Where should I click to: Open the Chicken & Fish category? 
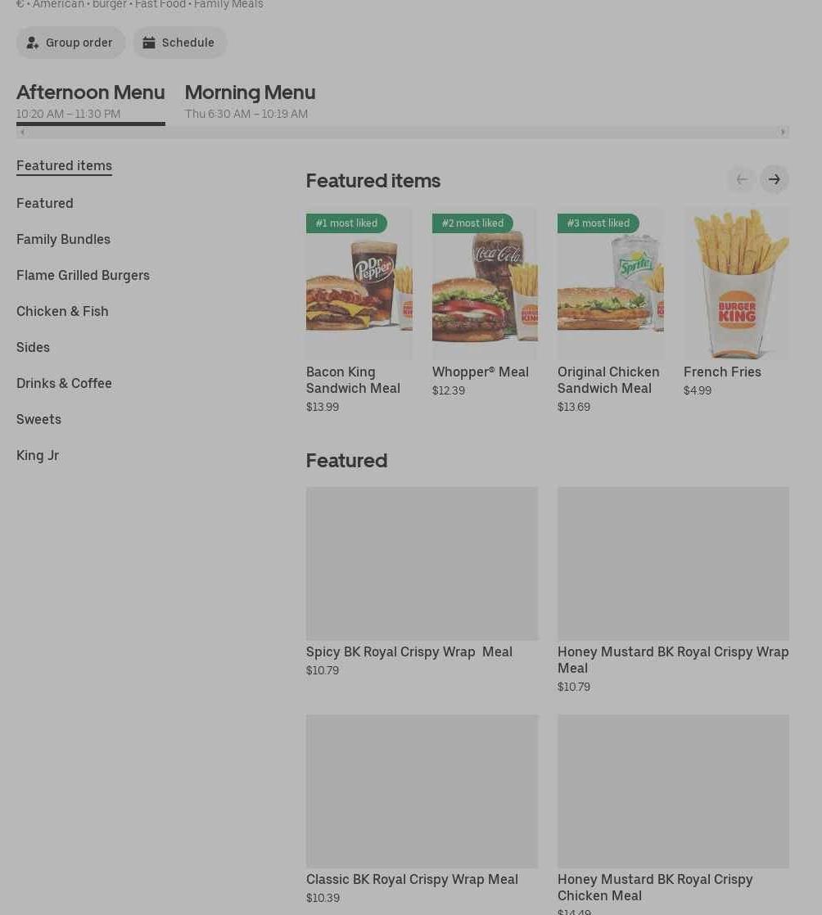pyautogui.click(x=62, y=312)
